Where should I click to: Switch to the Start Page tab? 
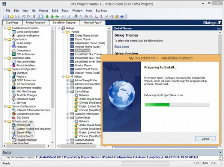pos(12,22)
